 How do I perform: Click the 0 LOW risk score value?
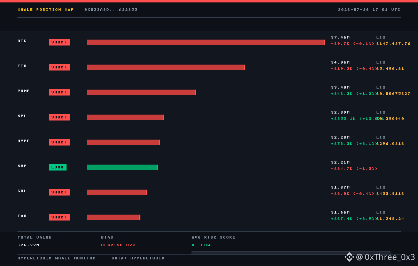pos(201,245)
